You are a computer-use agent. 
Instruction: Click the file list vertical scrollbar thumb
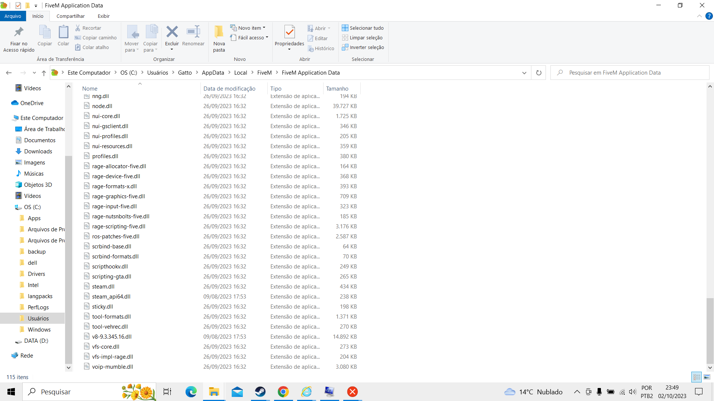click(x=710, y=330)
